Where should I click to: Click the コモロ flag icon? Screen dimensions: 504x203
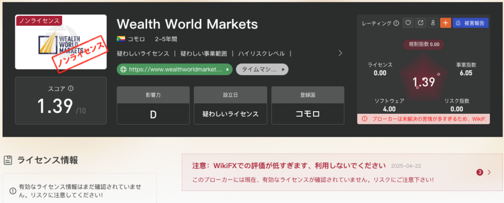121,39
